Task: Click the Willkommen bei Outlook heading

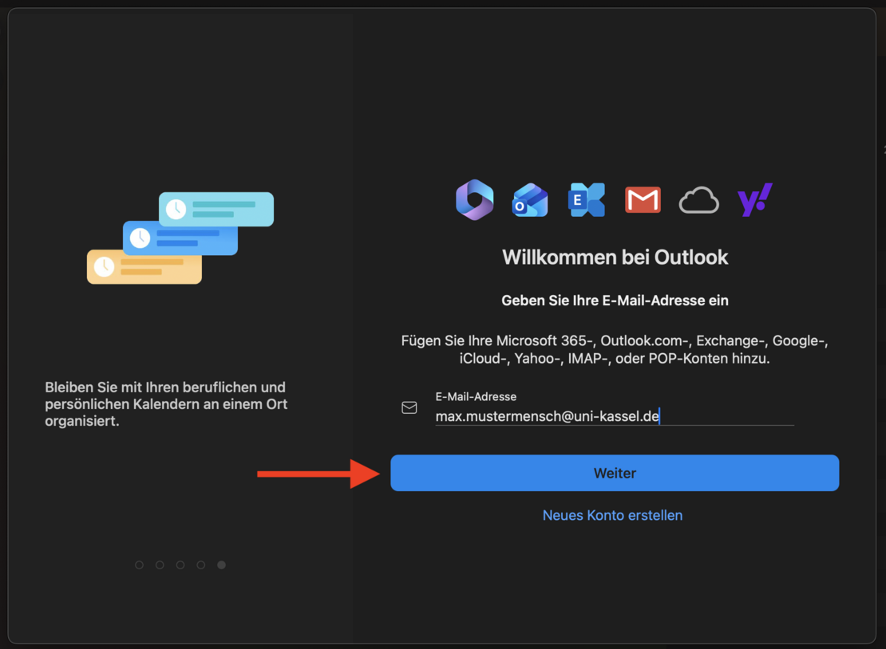Action: point(615,258)
